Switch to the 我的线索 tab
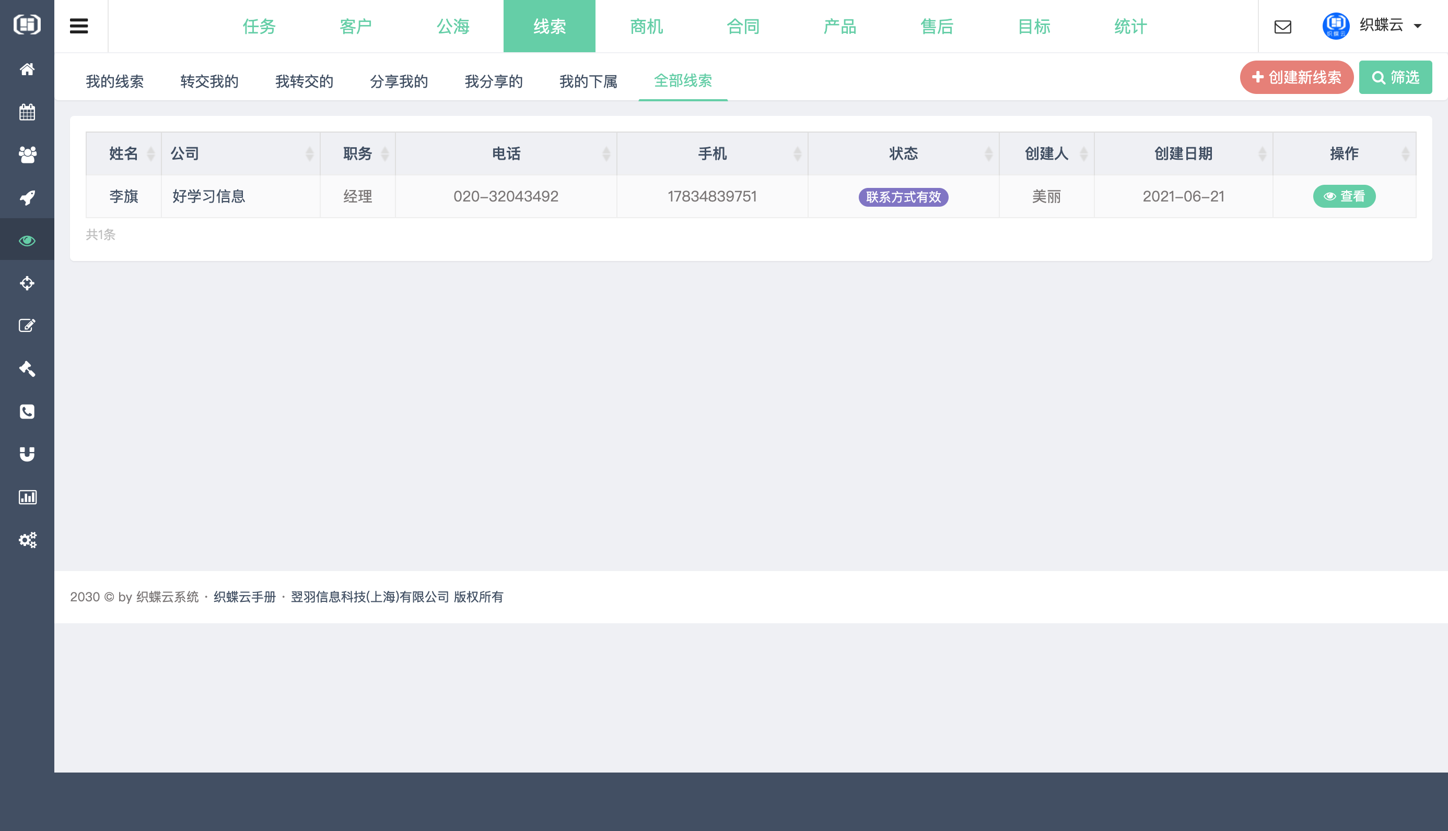Viewport: 1448px width, 831px height. point(114,81)
